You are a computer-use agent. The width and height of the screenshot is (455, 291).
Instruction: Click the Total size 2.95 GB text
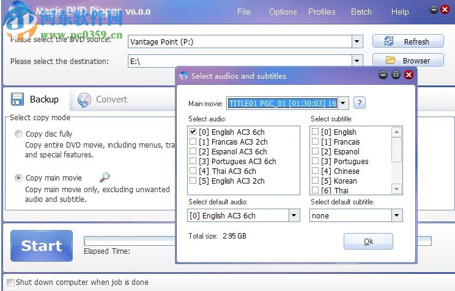[217, 236]
